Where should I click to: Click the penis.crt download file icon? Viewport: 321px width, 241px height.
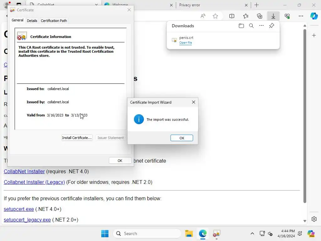[x=174, y=40]
